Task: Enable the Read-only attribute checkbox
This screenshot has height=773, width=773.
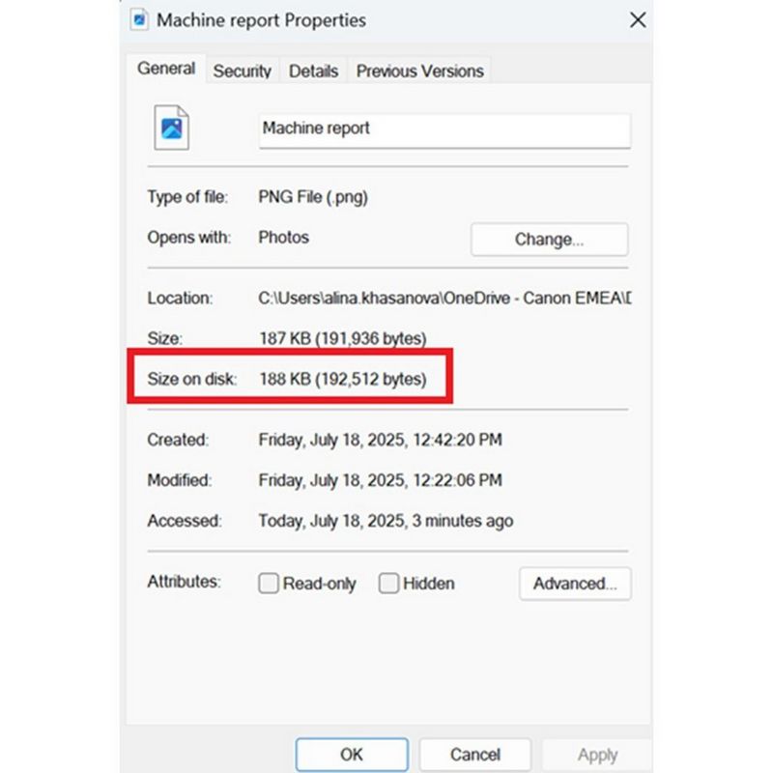Action: (x=269, y=584)
